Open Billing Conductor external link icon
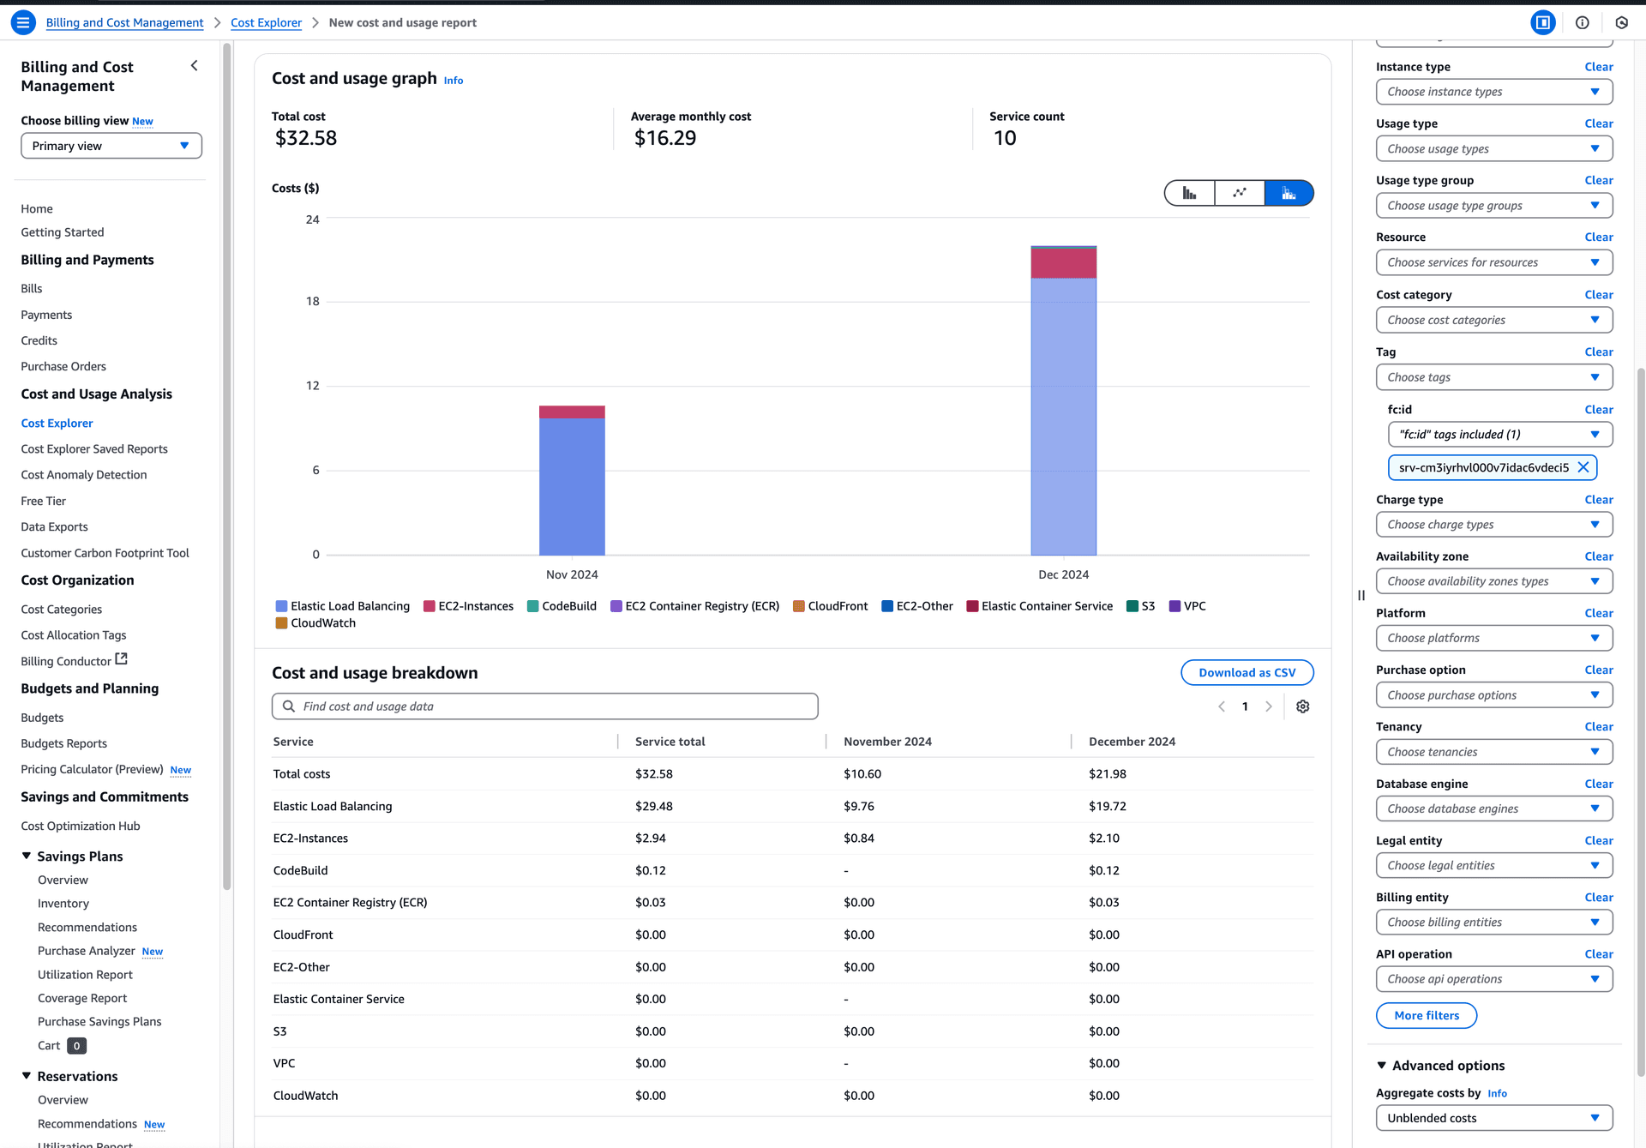1646x1148 pixels. click(x=122, y=659)
